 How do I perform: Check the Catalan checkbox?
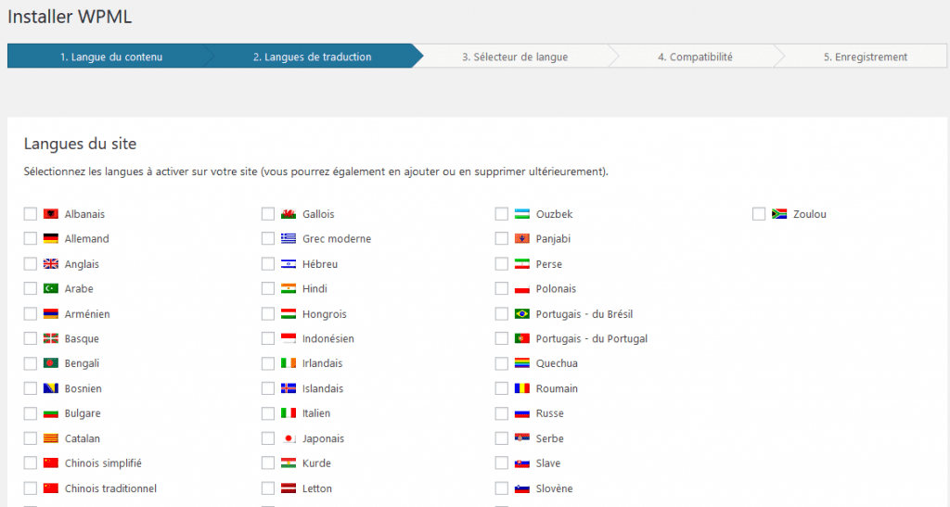point(31,438)
